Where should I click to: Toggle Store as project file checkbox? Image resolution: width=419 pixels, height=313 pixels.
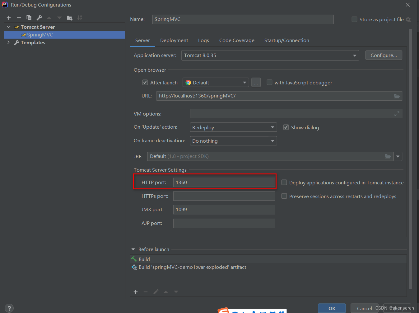click(354, 19)
